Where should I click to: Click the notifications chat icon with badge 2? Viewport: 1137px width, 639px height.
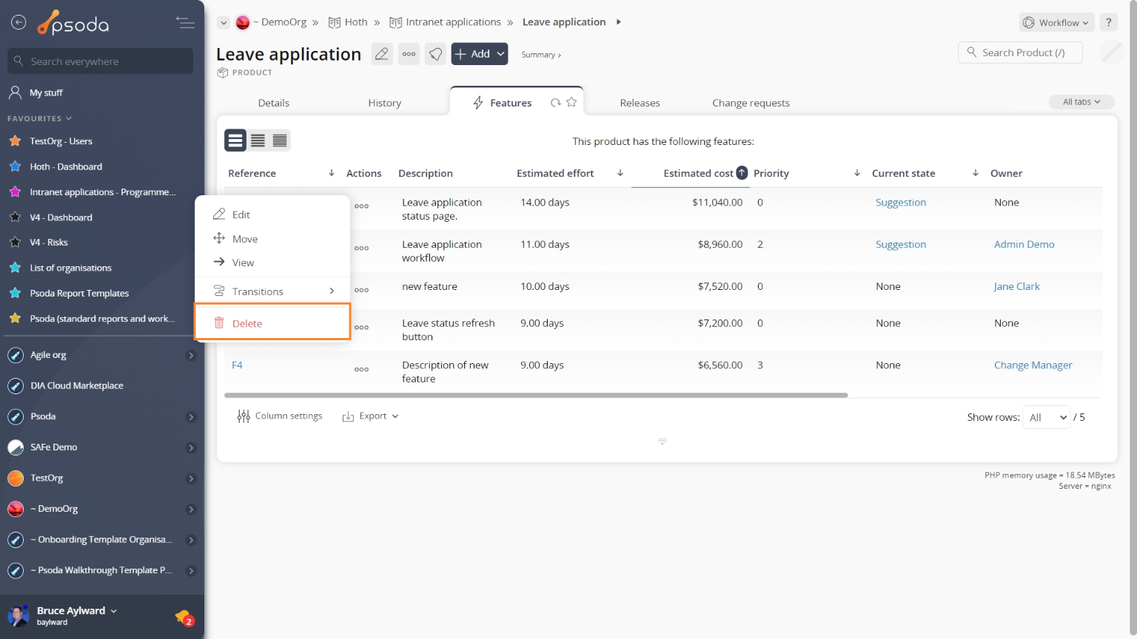[x=184, y=618]
